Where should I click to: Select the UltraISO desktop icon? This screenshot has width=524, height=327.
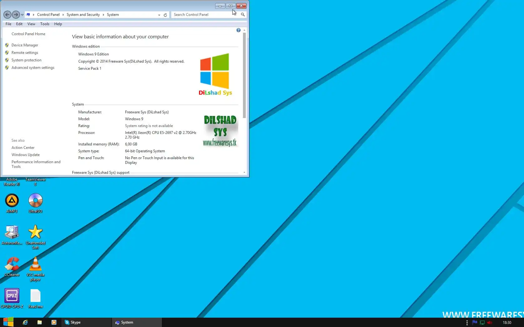click(x=35, y=203)
